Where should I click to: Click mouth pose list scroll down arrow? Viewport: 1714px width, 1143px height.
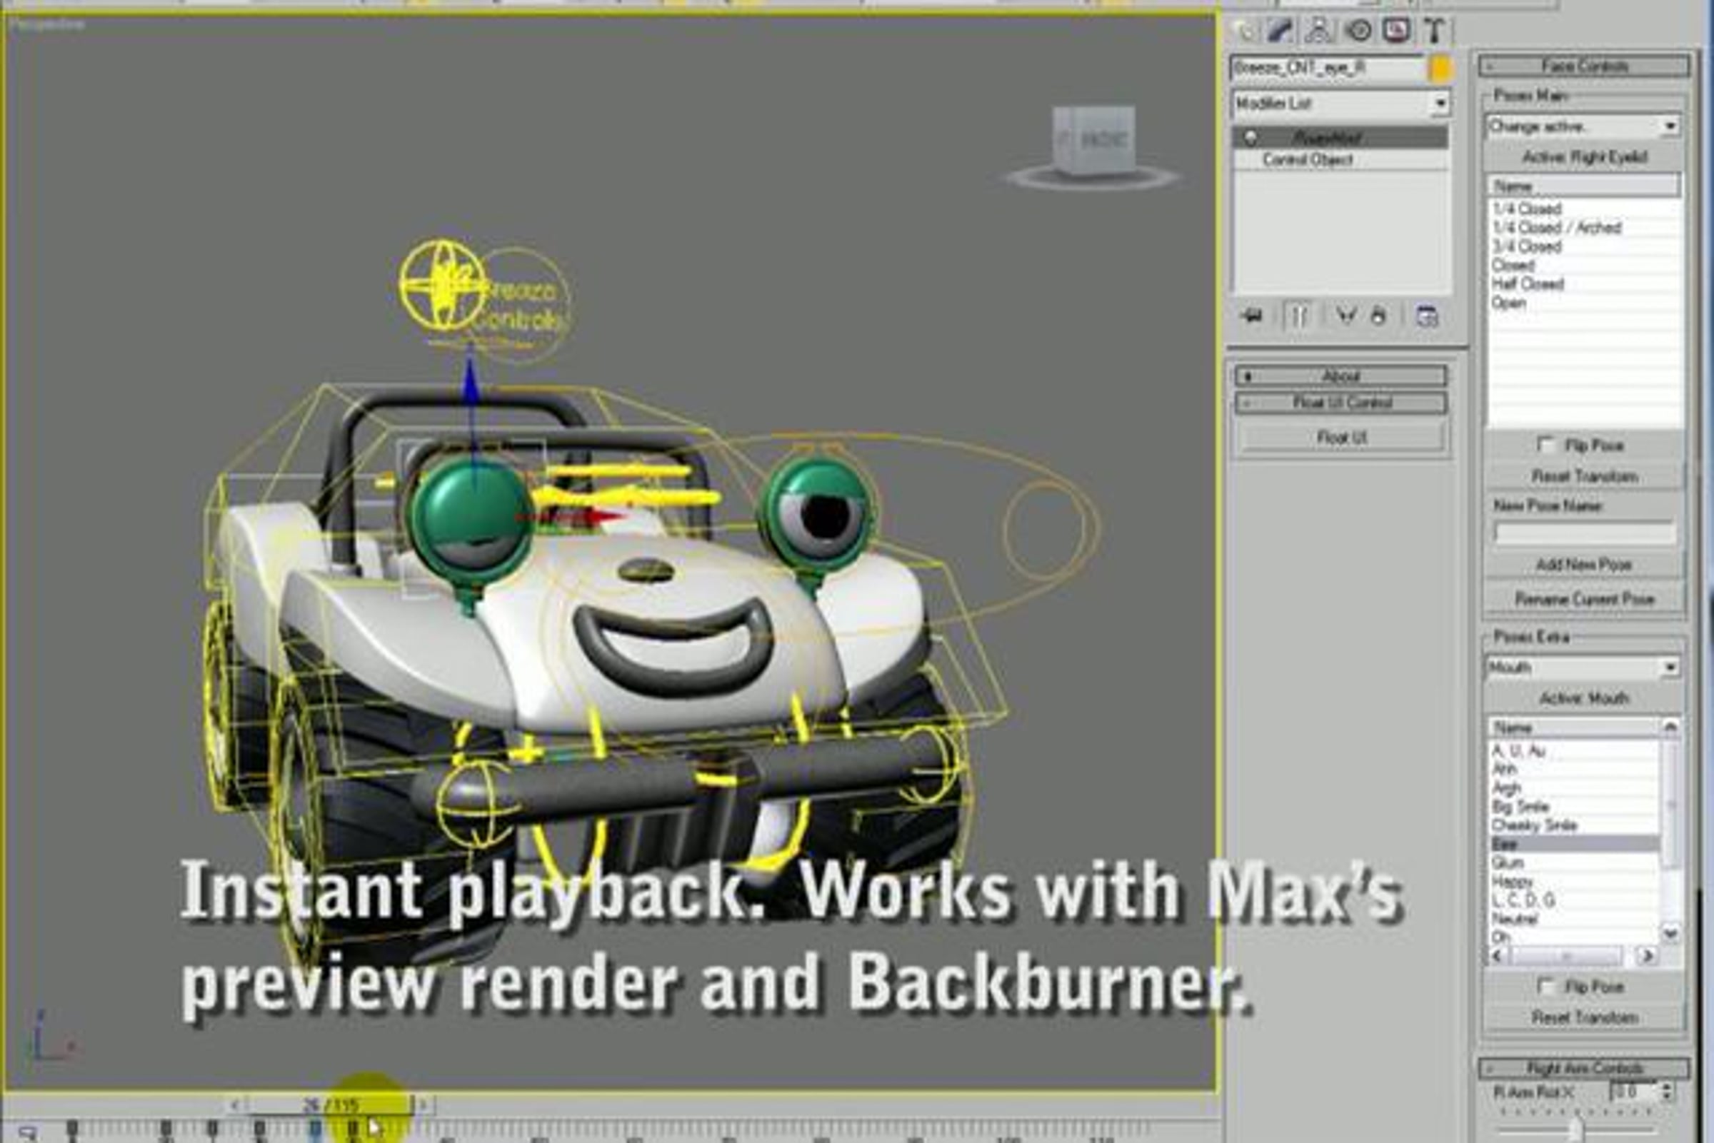1670,932
